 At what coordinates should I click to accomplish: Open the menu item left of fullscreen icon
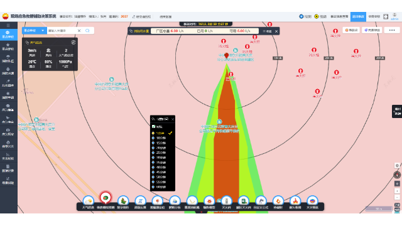(x=374, y=17)
